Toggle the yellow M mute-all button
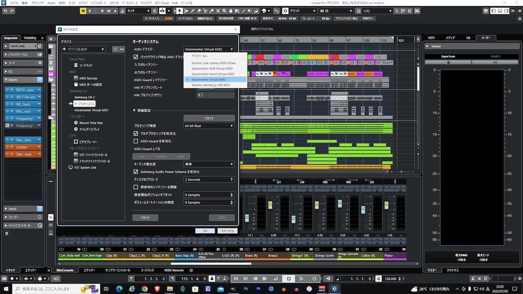The height and width of the screenshot is (294, 523). pyautogui.click(x=83, y=11)
